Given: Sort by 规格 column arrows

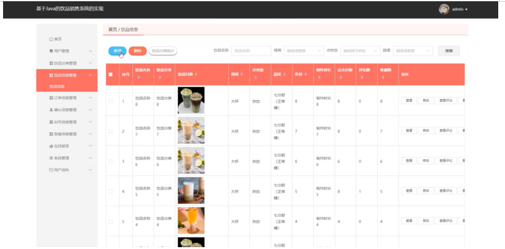Looking at the screenshot, I should pyautogui.click(x=242, y=74).
